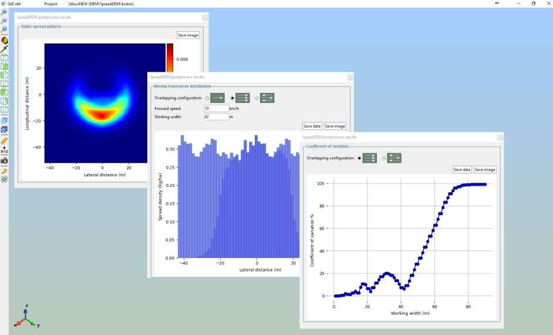
Task: Click the golden key icon in left toolbar
Action: coord(4,171)
